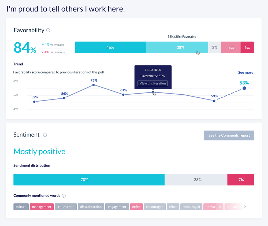Expand more words with the chevron arrow

245,207
